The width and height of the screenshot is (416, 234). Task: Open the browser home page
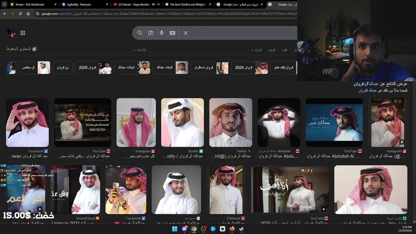28,14
